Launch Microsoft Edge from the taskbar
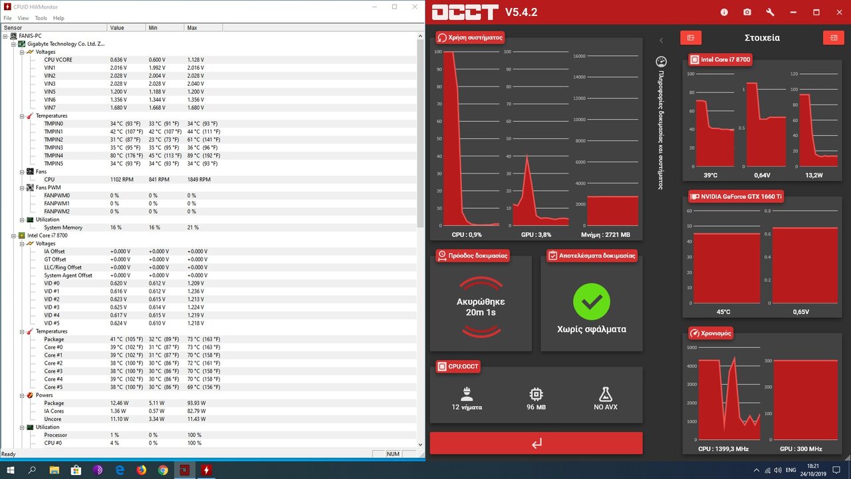The image size is (851, 479). click(120, 470)
